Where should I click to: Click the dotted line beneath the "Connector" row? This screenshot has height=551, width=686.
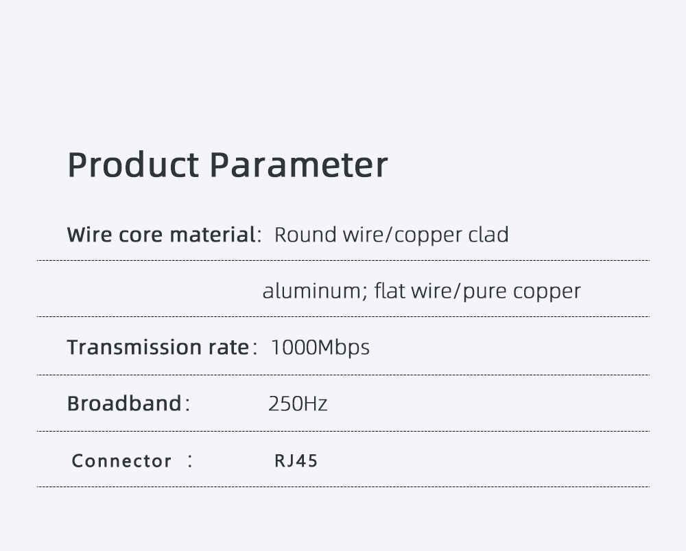point(343,487)
